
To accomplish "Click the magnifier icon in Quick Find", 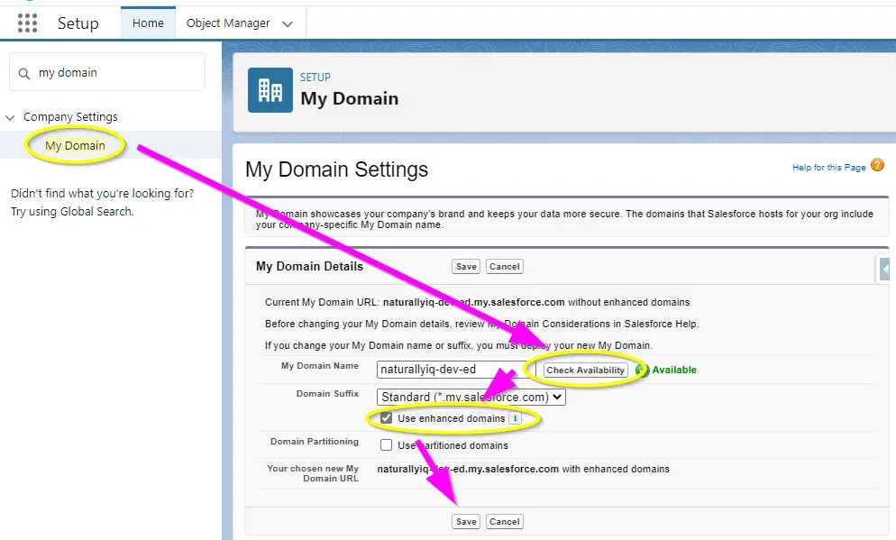I will (x=24, y=73).
